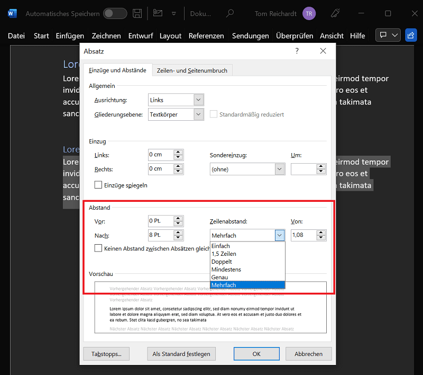Choose Einfach in Zeilenabstand list
Image resolution: width=423 pixels, height=375 pixels.
click(247, 246)
